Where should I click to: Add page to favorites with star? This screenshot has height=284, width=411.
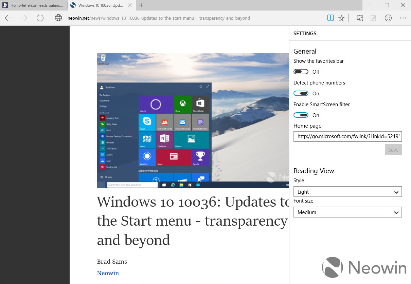click(341, 18)
